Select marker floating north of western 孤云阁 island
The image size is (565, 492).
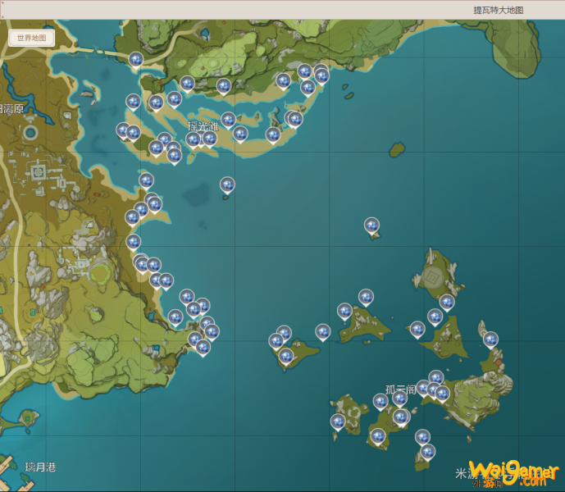point(366,298)
